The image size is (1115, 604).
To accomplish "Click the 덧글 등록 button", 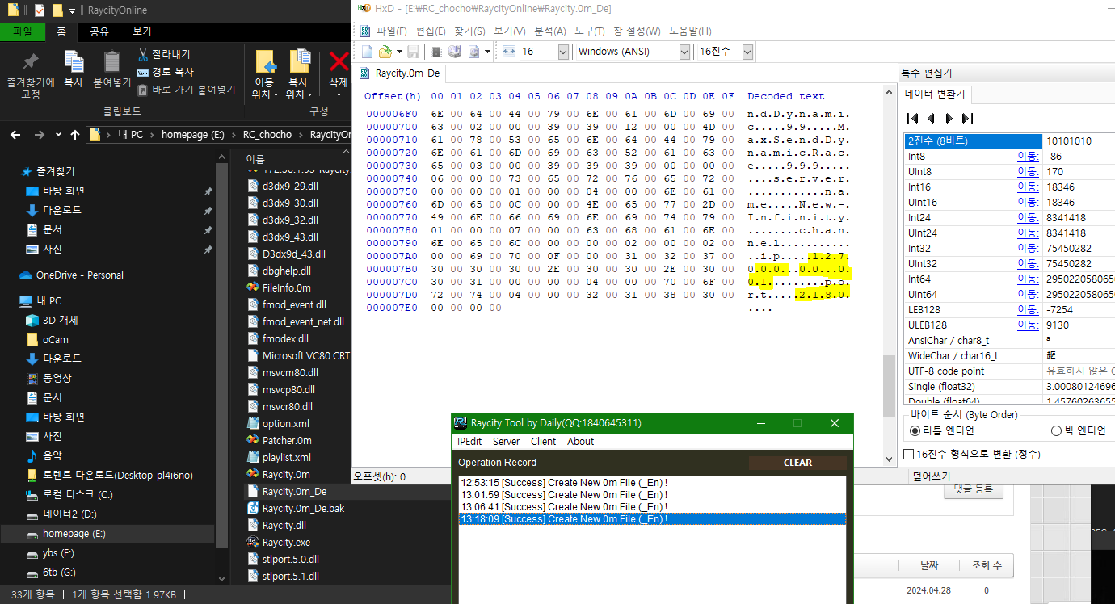I will 973,489.
